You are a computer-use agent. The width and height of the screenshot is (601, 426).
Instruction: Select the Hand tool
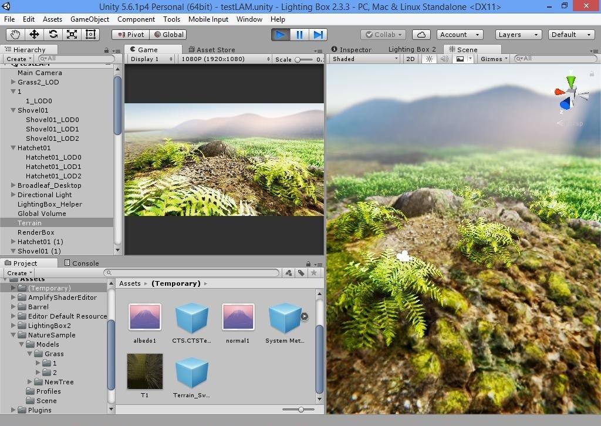pos(15,35)
